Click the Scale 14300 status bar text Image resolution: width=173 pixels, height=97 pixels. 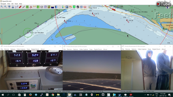tap(148, 91)
